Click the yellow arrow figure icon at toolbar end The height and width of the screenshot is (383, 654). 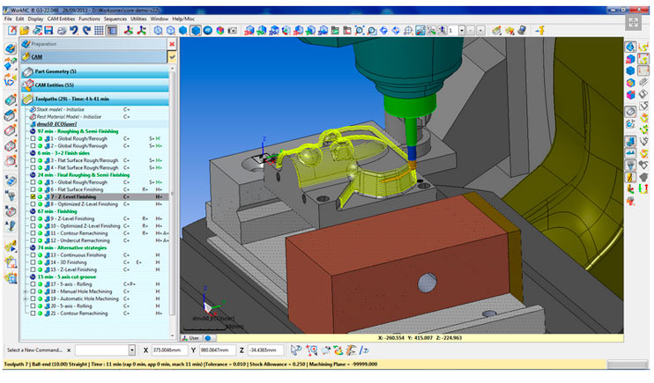click(540, 30)
